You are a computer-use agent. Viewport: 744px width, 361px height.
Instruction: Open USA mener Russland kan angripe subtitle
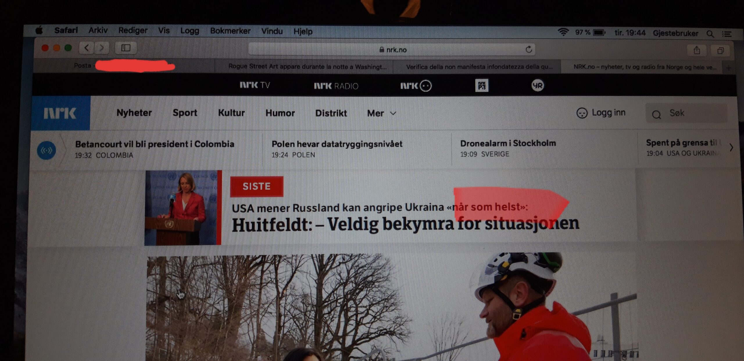coord(380,207)
